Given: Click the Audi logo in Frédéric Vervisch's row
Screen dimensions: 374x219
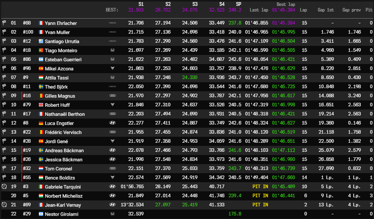Looking at the screenshot, I should tap(113, 132).
